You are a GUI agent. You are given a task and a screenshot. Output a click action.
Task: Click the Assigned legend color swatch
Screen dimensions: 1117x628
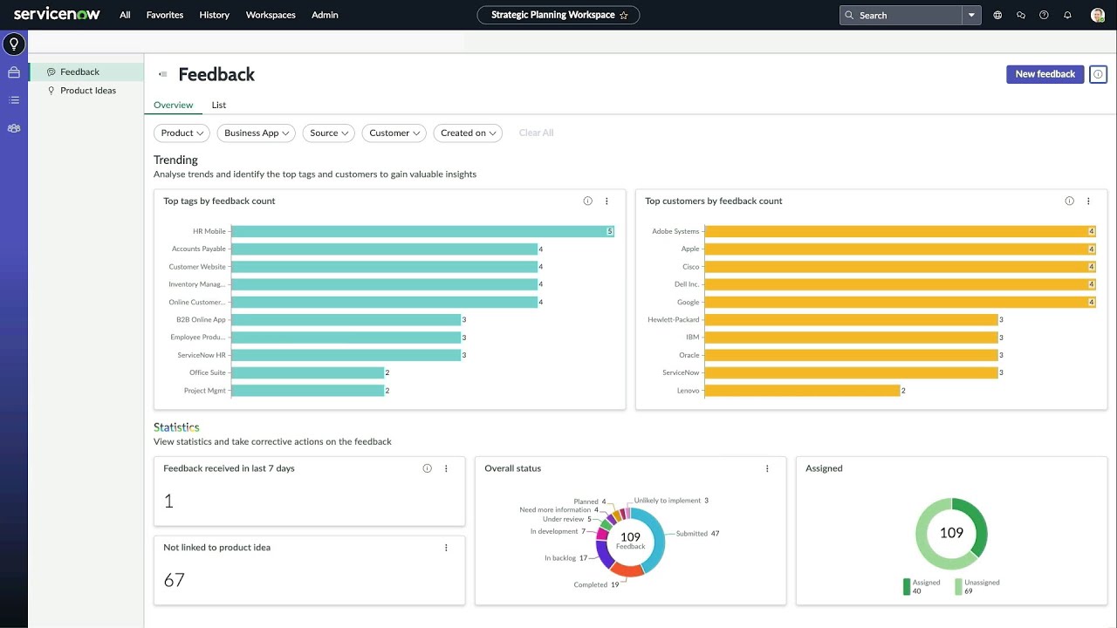pos(906,587)
